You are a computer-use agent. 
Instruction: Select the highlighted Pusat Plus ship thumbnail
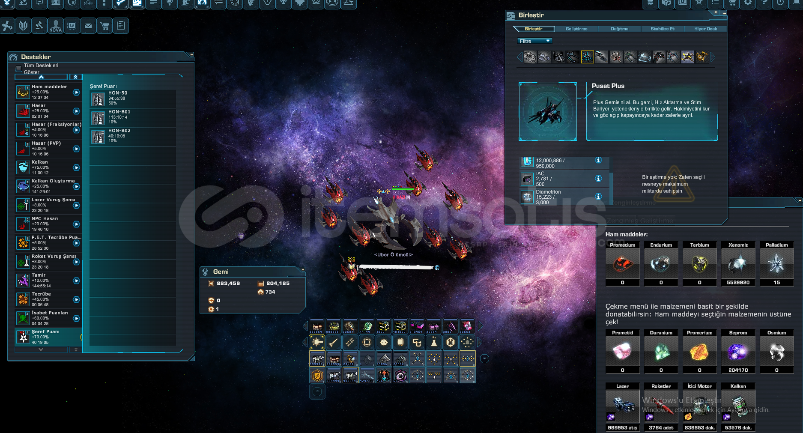587,57
